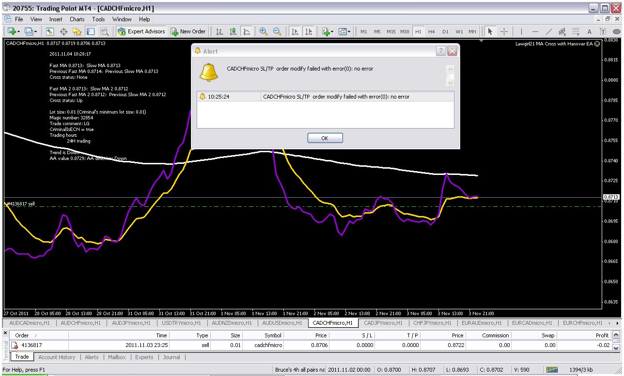Select the Crosshair tool

coord(504,31)
